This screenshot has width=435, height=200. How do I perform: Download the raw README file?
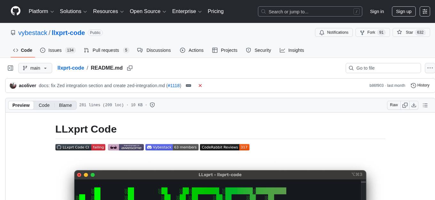[x=414, y=105]
